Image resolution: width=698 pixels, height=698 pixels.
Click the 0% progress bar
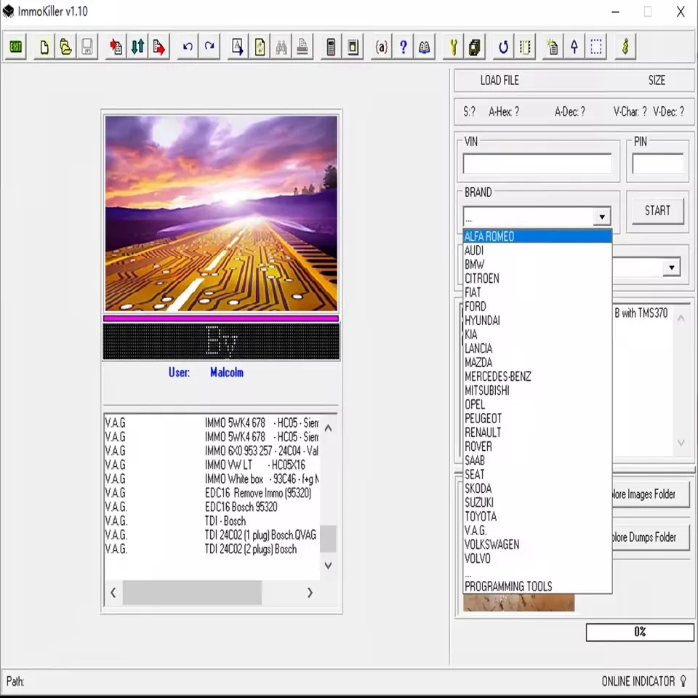tap(640, 632)
